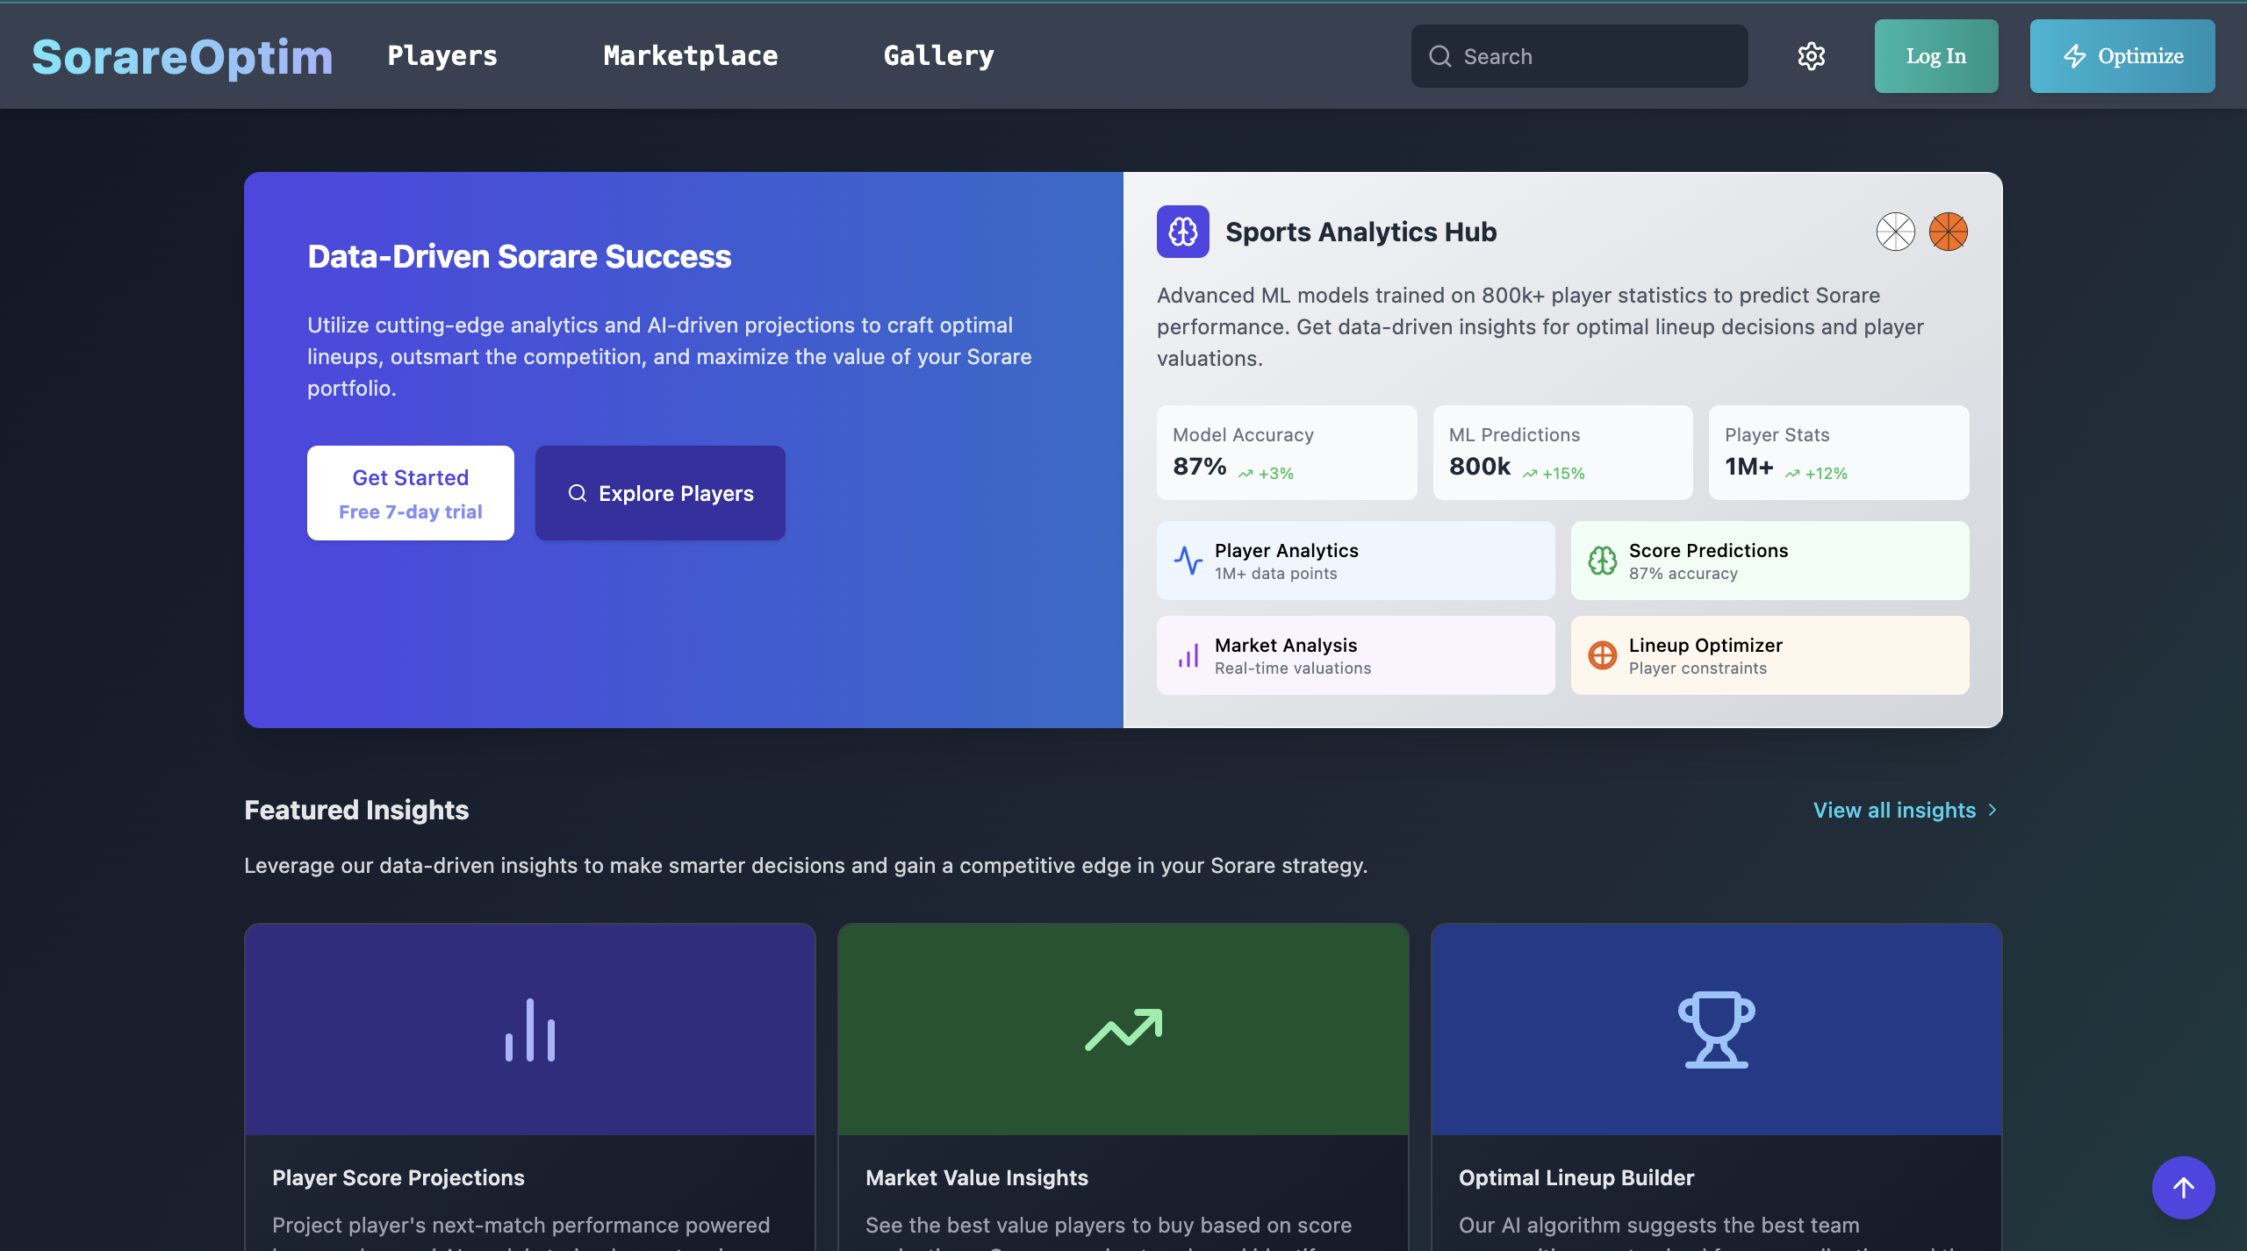Open the Optimal Lineup Builder card title
Screen dimensions: 2247x1251
[x=1576, y=1177]
